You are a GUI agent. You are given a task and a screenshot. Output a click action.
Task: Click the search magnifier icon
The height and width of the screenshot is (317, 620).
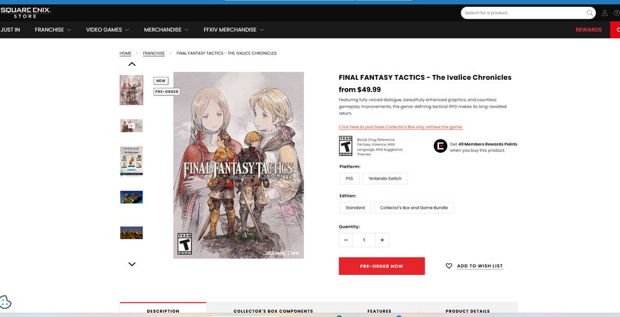point(590,12)
